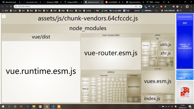Open the Edge browser taskbar icon
This screenshot has width=194, height=109.
point(28,106)
